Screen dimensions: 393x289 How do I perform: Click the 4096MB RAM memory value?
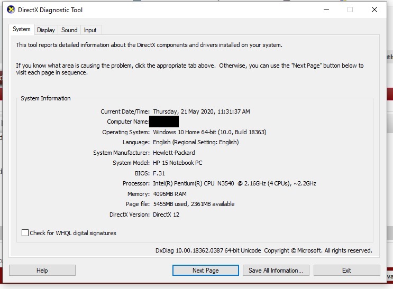pyautogui.click(x=171, y=194)
